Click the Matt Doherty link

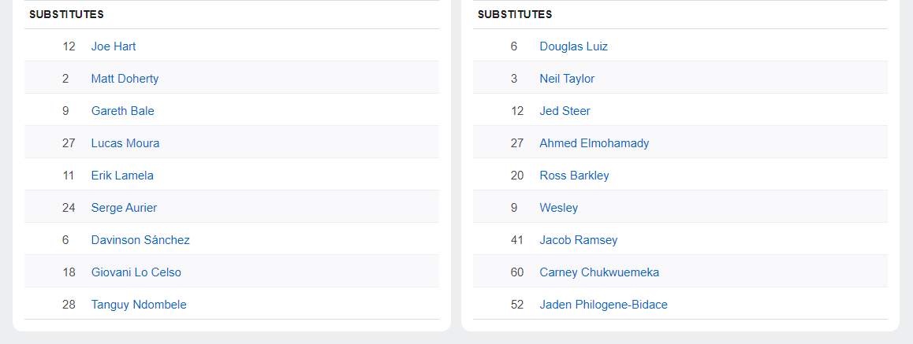tap(125, 79)
